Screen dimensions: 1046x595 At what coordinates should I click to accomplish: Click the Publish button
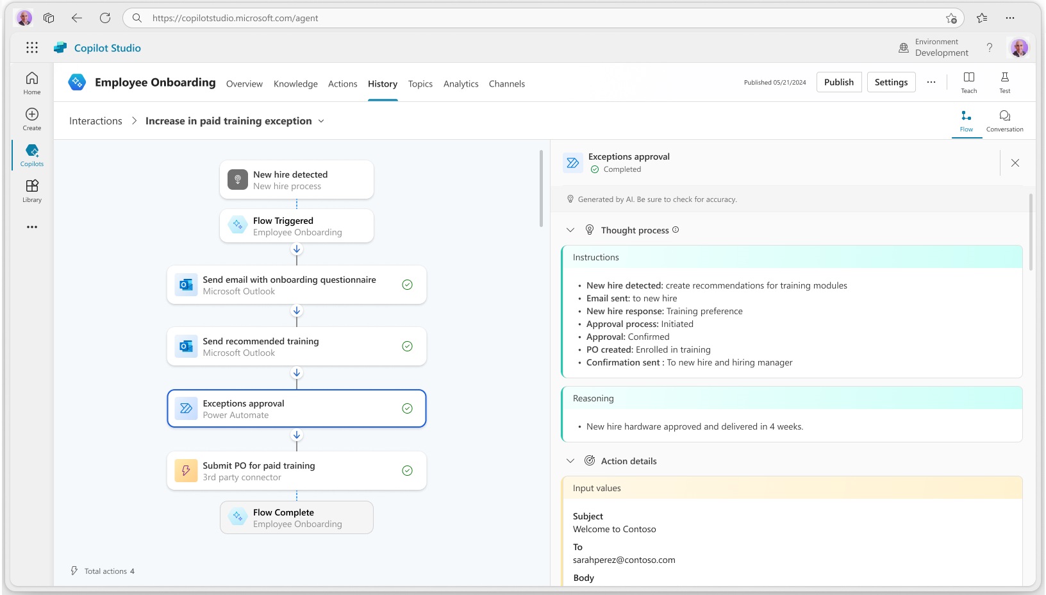pyautogui.click(x=838, y=82)
